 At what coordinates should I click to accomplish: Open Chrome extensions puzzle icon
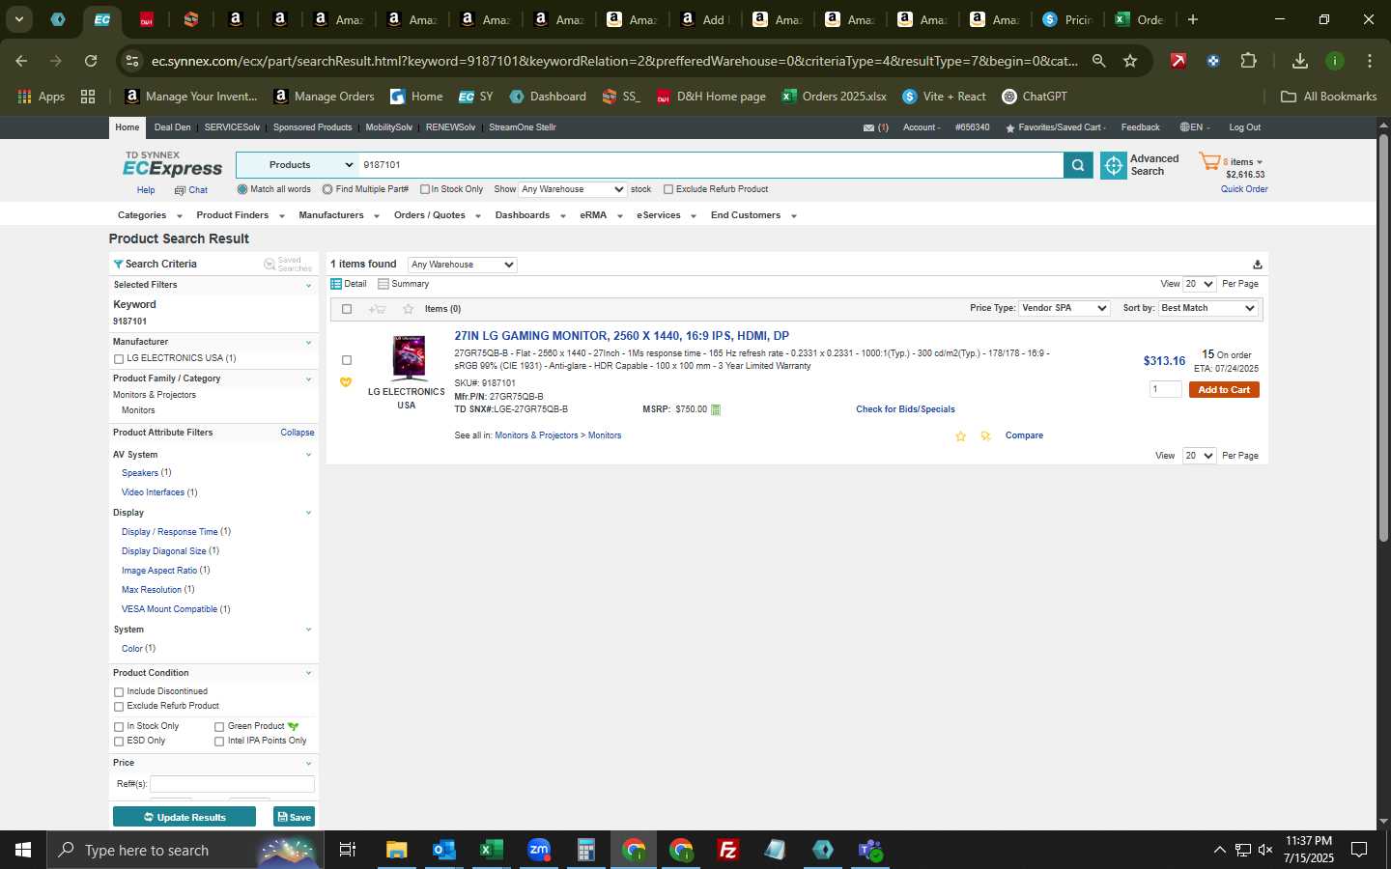pos(1248,61)
